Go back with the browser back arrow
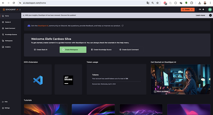Viewport: 213px width, 115px height. (x=3, y=3)
